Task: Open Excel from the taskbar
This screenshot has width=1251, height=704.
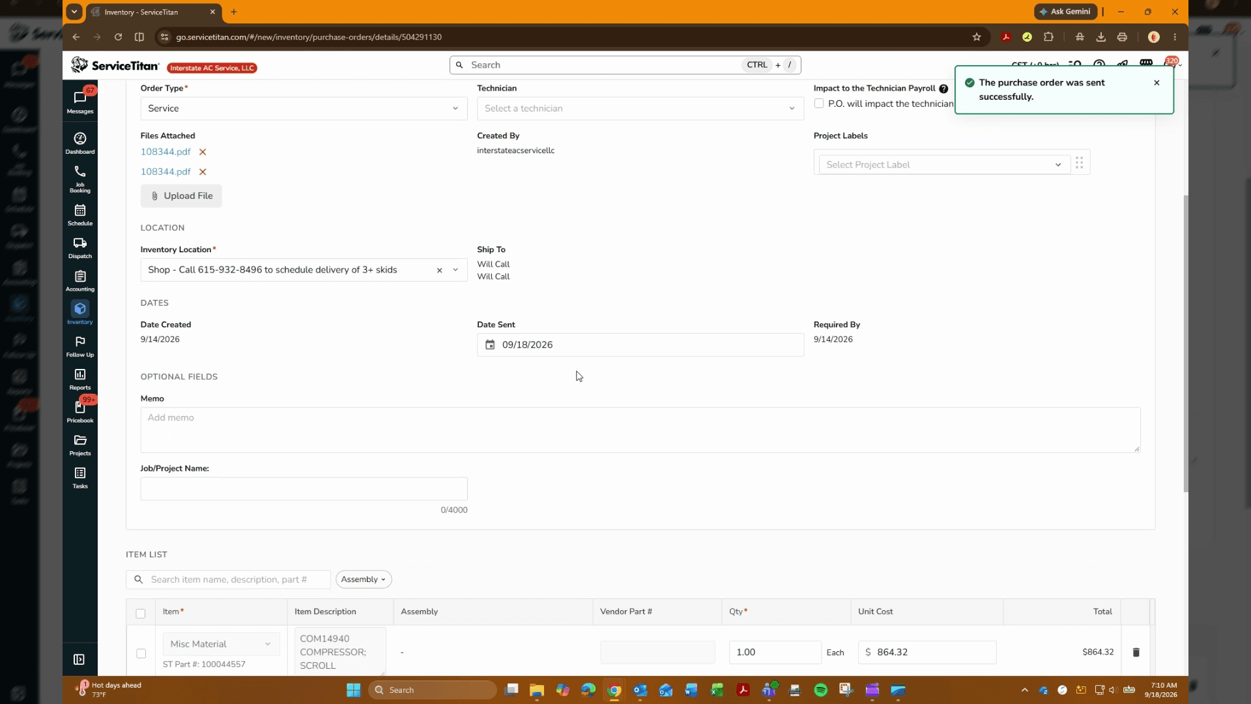Action: 717,690
